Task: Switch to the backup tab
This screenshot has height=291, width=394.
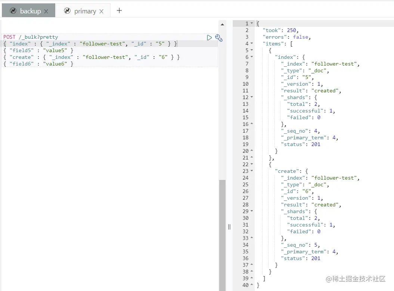Action: 28,10
